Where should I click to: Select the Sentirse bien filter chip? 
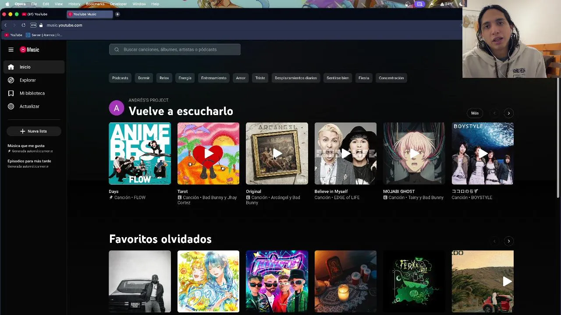(x=337, y=78)
